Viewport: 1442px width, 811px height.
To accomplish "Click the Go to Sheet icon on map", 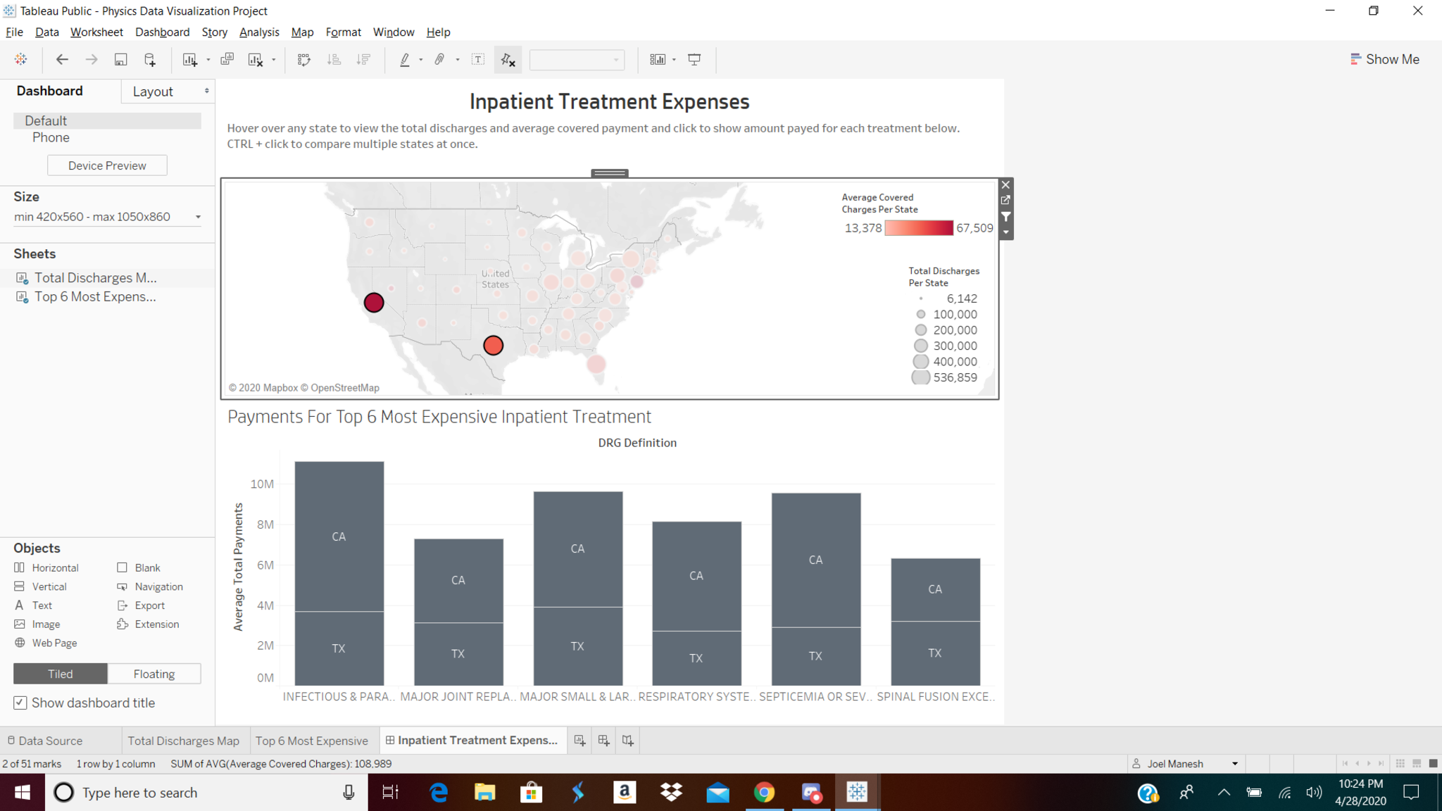I will [x=1006, y=201].
